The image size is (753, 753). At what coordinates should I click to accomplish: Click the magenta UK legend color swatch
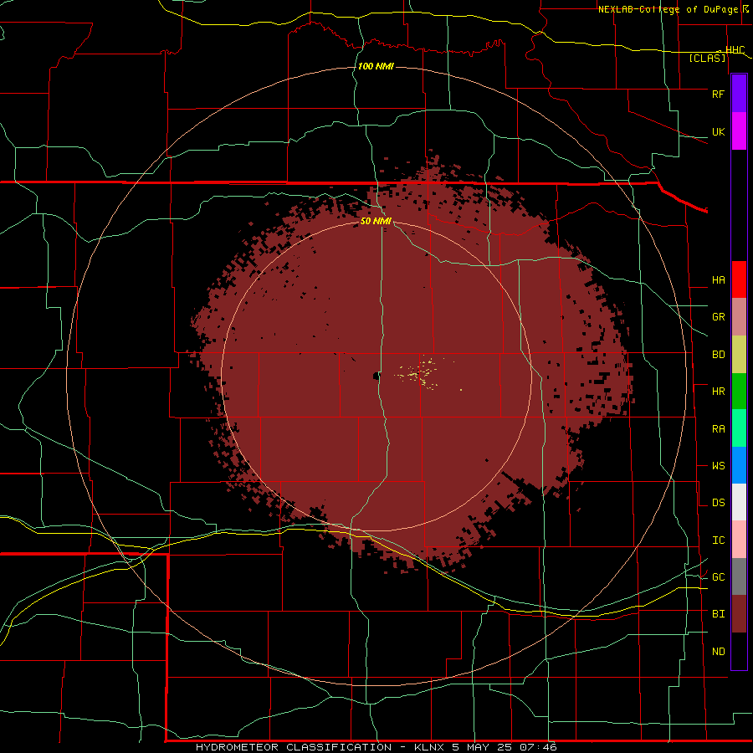(739, 131)
